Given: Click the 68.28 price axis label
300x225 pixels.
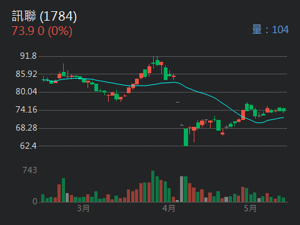Looking at the screenshot, I should pos(26,127).
